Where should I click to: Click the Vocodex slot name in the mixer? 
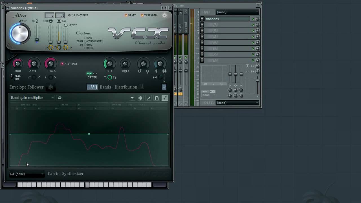point(227,19)
